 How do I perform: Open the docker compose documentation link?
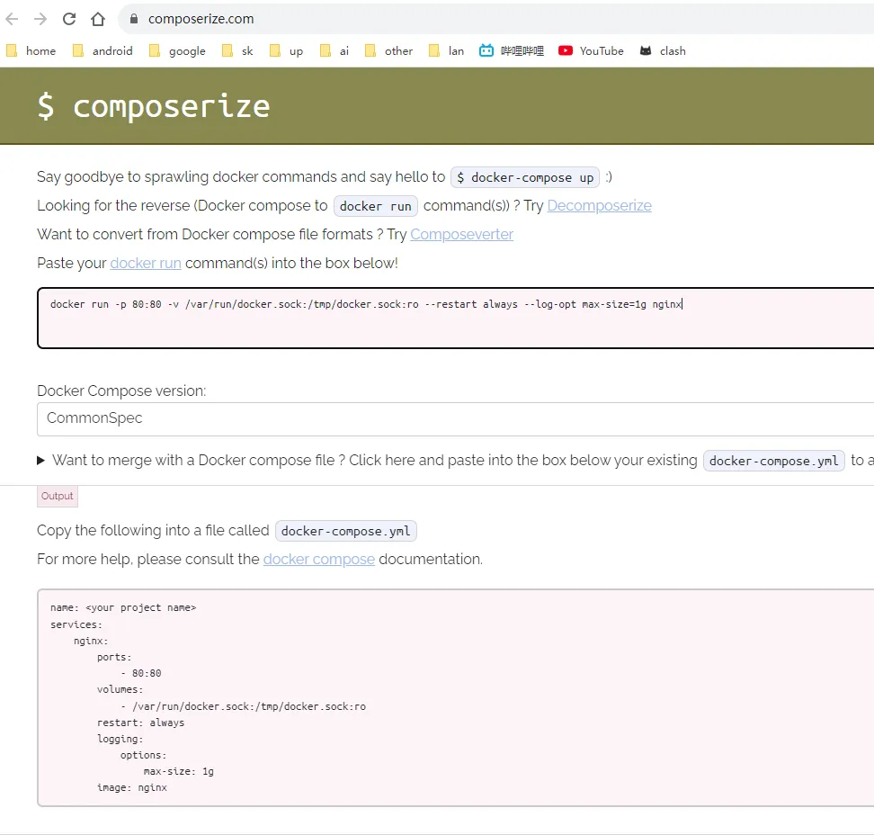[x=318, y=560]
